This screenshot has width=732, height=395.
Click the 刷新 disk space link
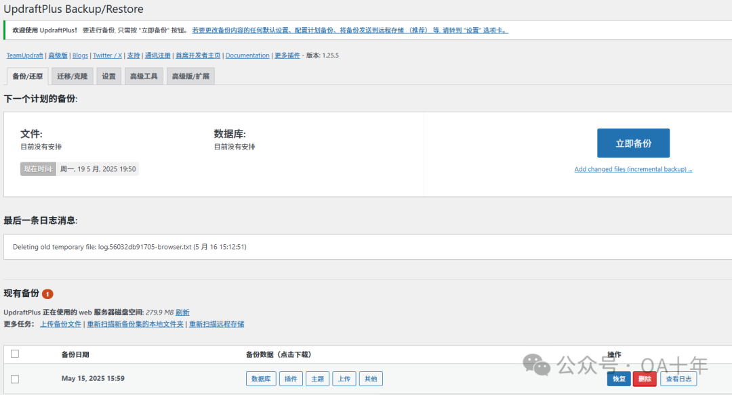(x=182, y=312)
